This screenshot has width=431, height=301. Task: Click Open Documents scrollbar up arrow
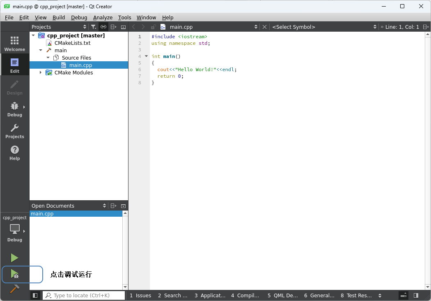(125, 213)
